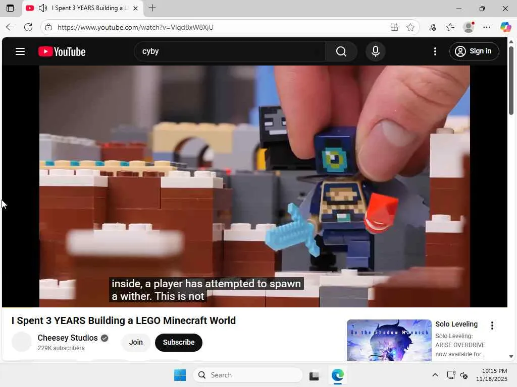
Task: Open Task View on the taskbar
Action: click(314, 375)
